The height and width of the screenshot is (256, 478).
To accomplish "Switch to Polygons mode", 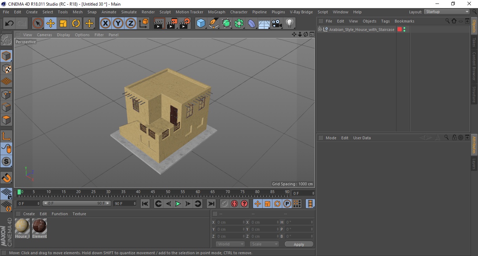I will [6, 120].
